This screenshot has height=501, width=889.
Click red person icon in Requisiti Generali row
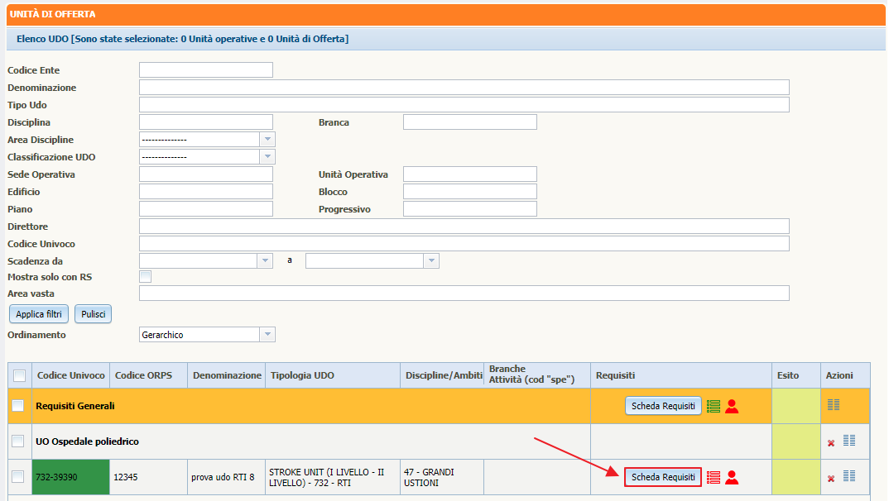click(x=732, y=407)
